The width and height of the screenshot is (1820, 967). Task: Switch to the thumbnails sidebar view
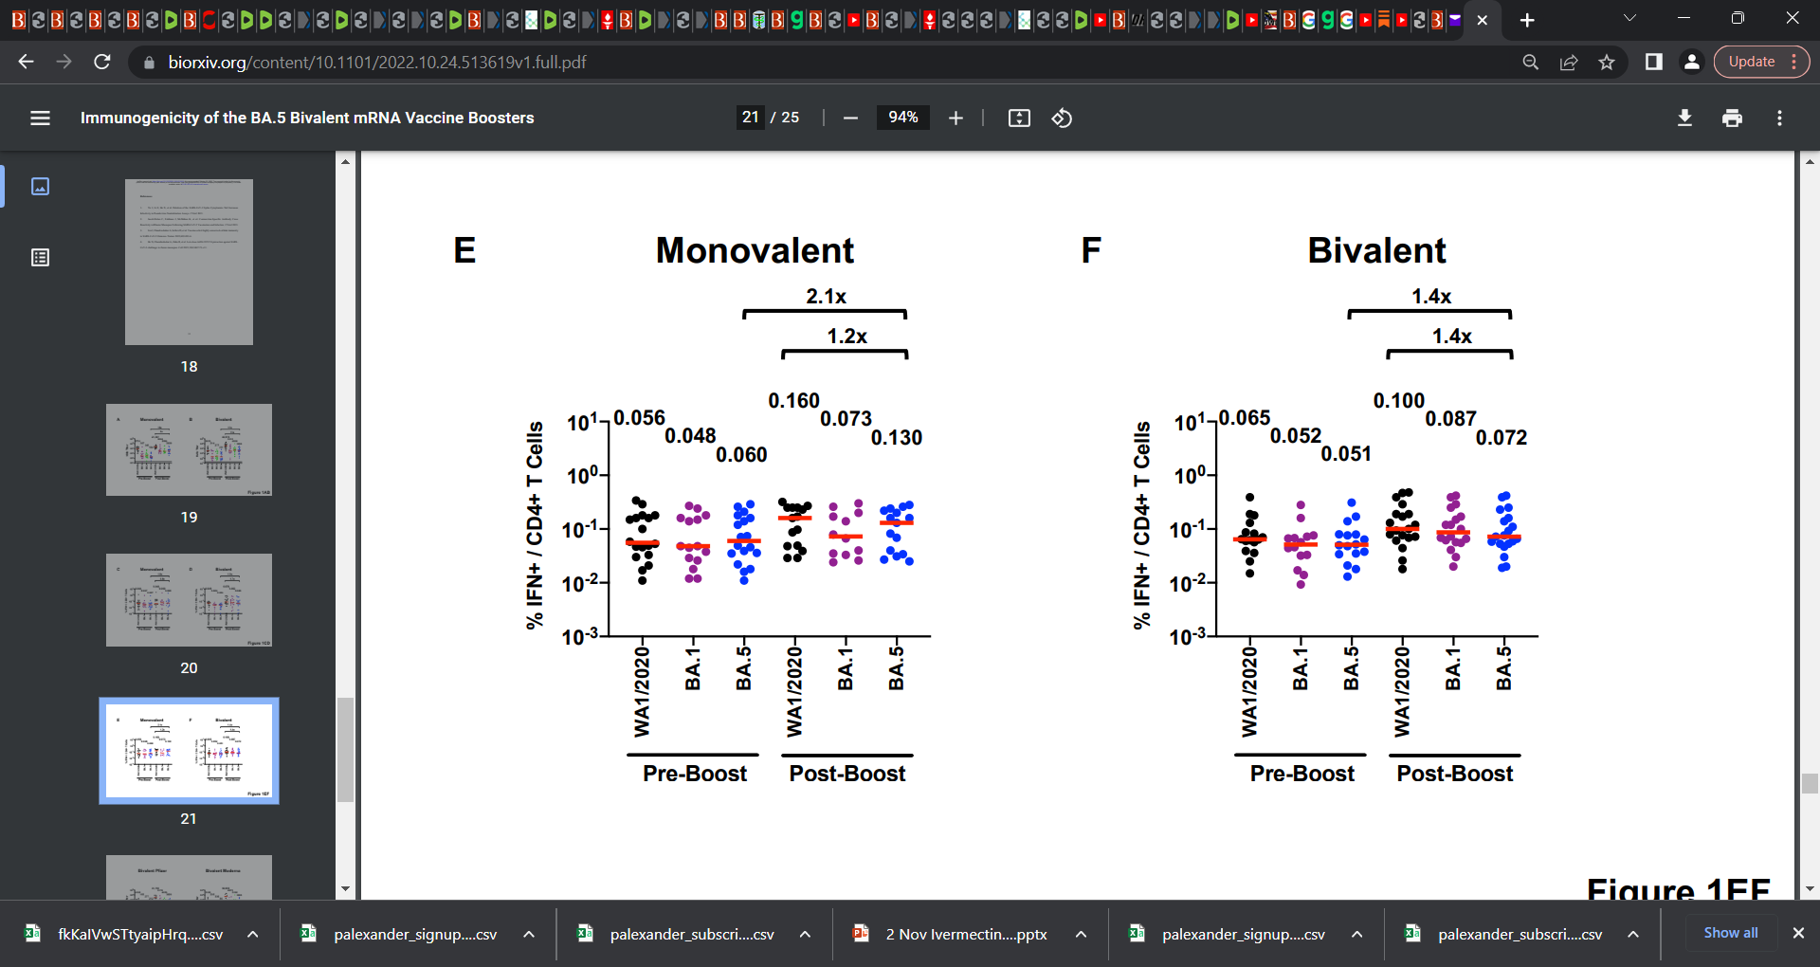tap(40, 187)
